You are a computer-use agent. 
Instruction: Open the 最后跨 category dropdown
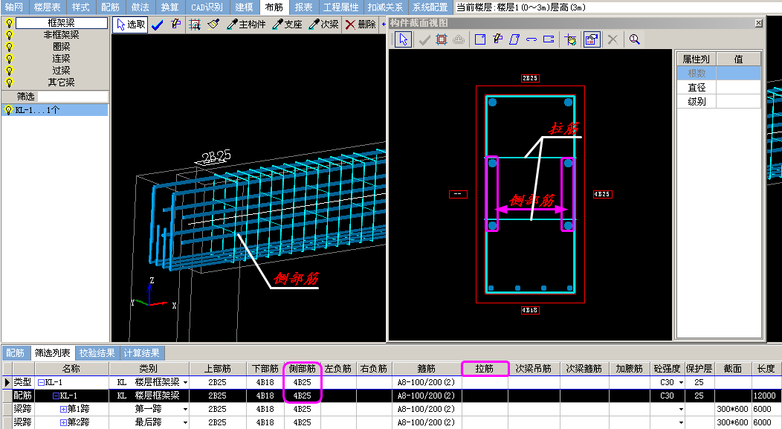pyautogui.click(x=185, y=423)
